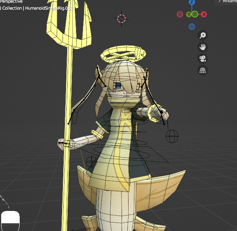Select the trident weapon mesh
Screen dimensions: 237x231
click(68, 91)
